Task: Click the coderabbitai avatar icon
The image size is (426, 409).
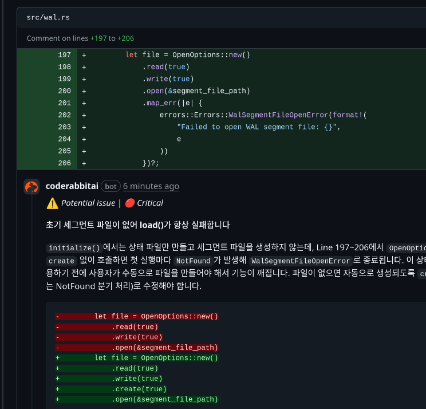Action: pos(31,187)
